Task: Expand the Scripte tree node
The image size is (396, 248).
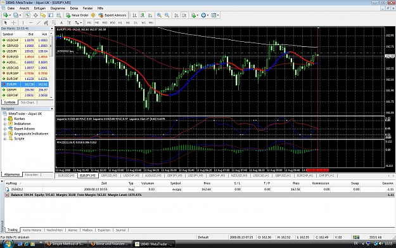Action: click(4, 139)
